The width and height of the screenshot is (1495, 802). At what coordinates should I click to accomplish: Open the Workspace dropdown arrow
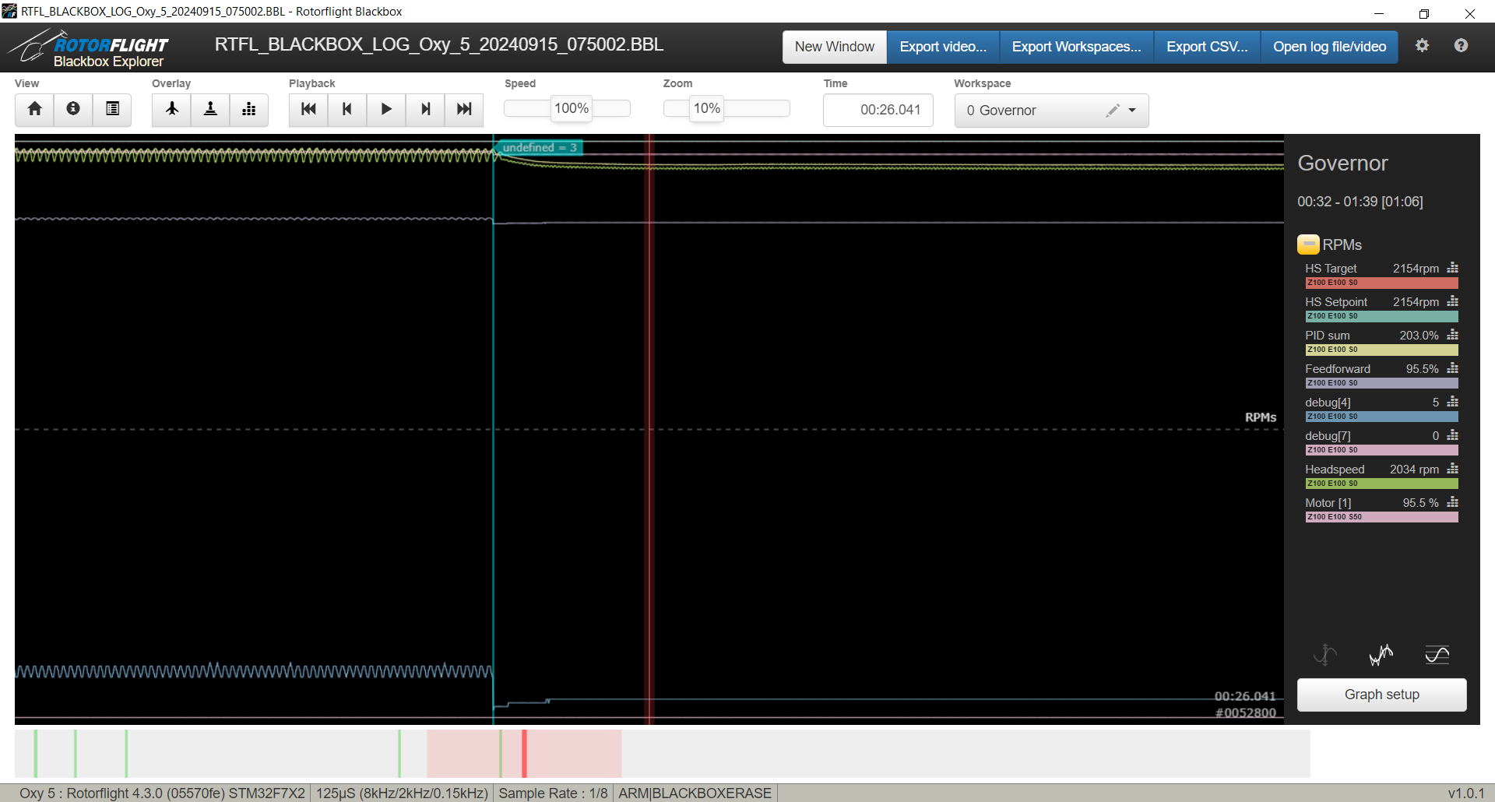(x=1132, y=111)
